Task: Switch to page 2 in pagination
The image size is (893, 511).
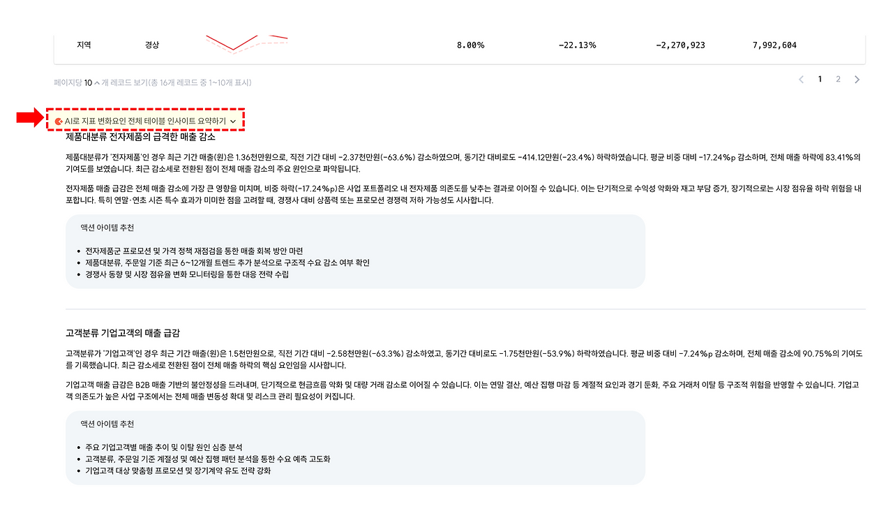Action: point(839,80)
